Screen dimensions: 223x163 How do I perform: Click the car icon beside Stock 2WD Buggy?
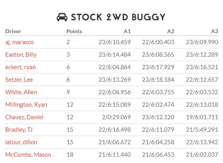[x=62, y=17]
